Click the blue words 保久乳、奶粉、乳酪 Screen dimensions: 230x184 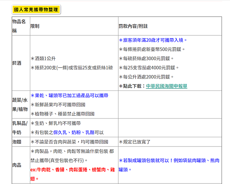pos(74,133)
